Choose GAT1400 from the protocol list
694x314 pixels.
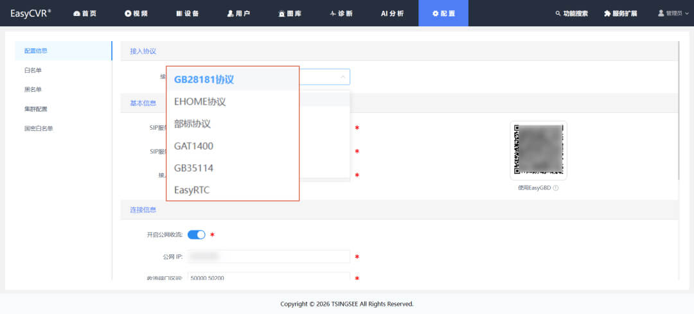coord(233,146)
